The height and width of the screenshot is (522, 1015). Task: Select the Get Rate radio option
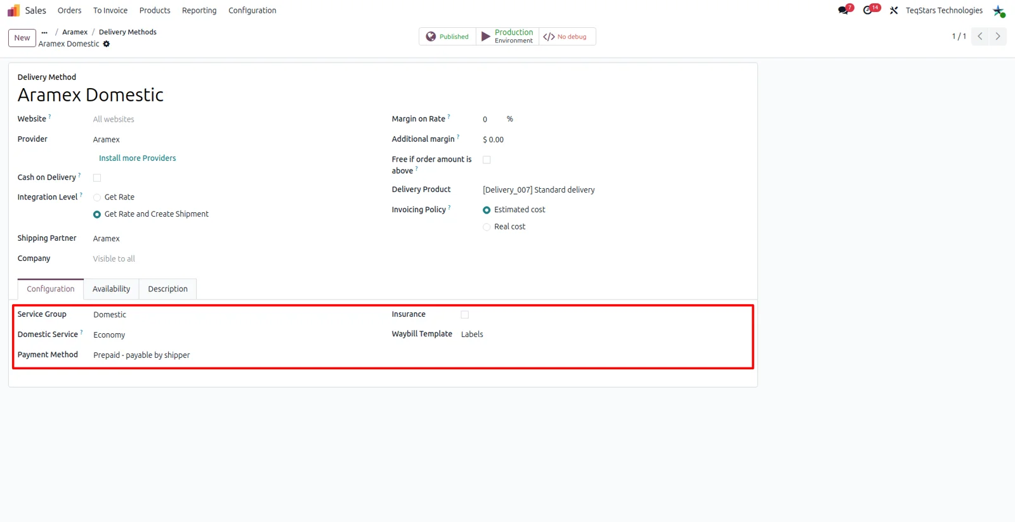click(97, 198)
